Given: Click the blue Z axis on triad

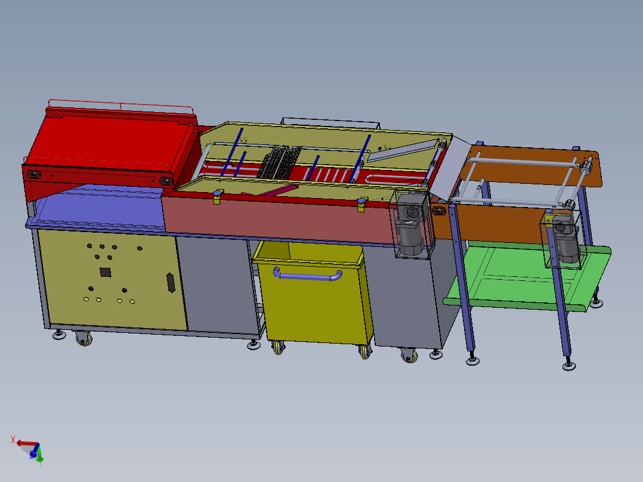Looking at the screenshot, I should (35, 451).
